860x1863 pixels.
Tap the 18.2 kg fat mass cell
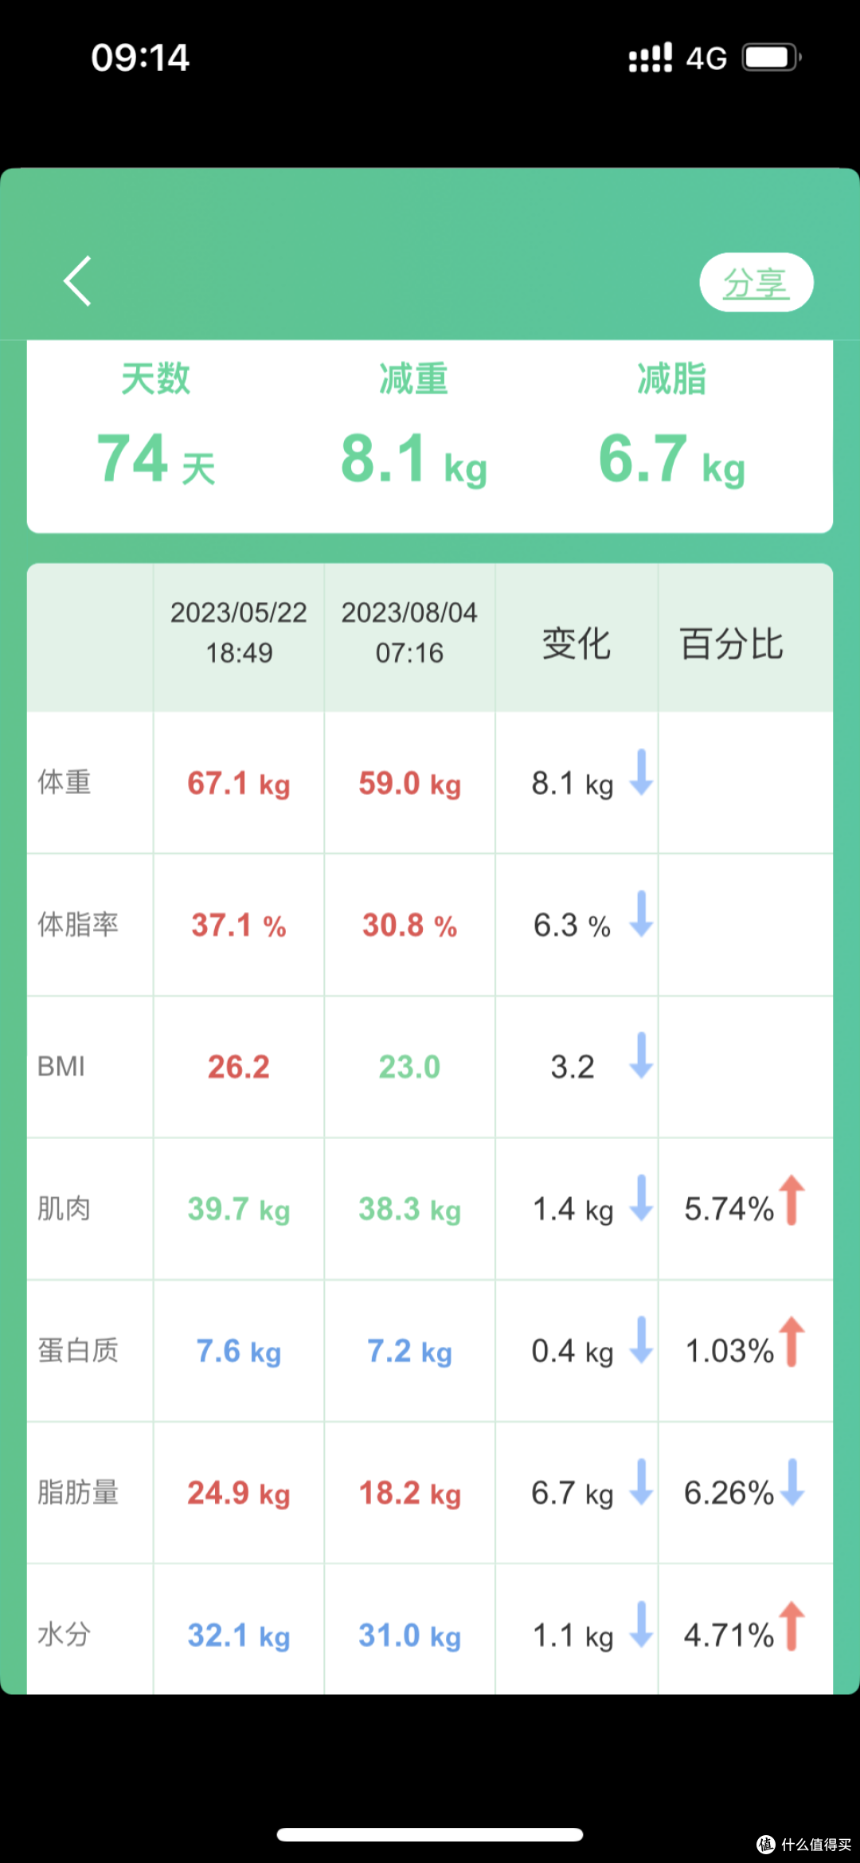pos(409,1493)
